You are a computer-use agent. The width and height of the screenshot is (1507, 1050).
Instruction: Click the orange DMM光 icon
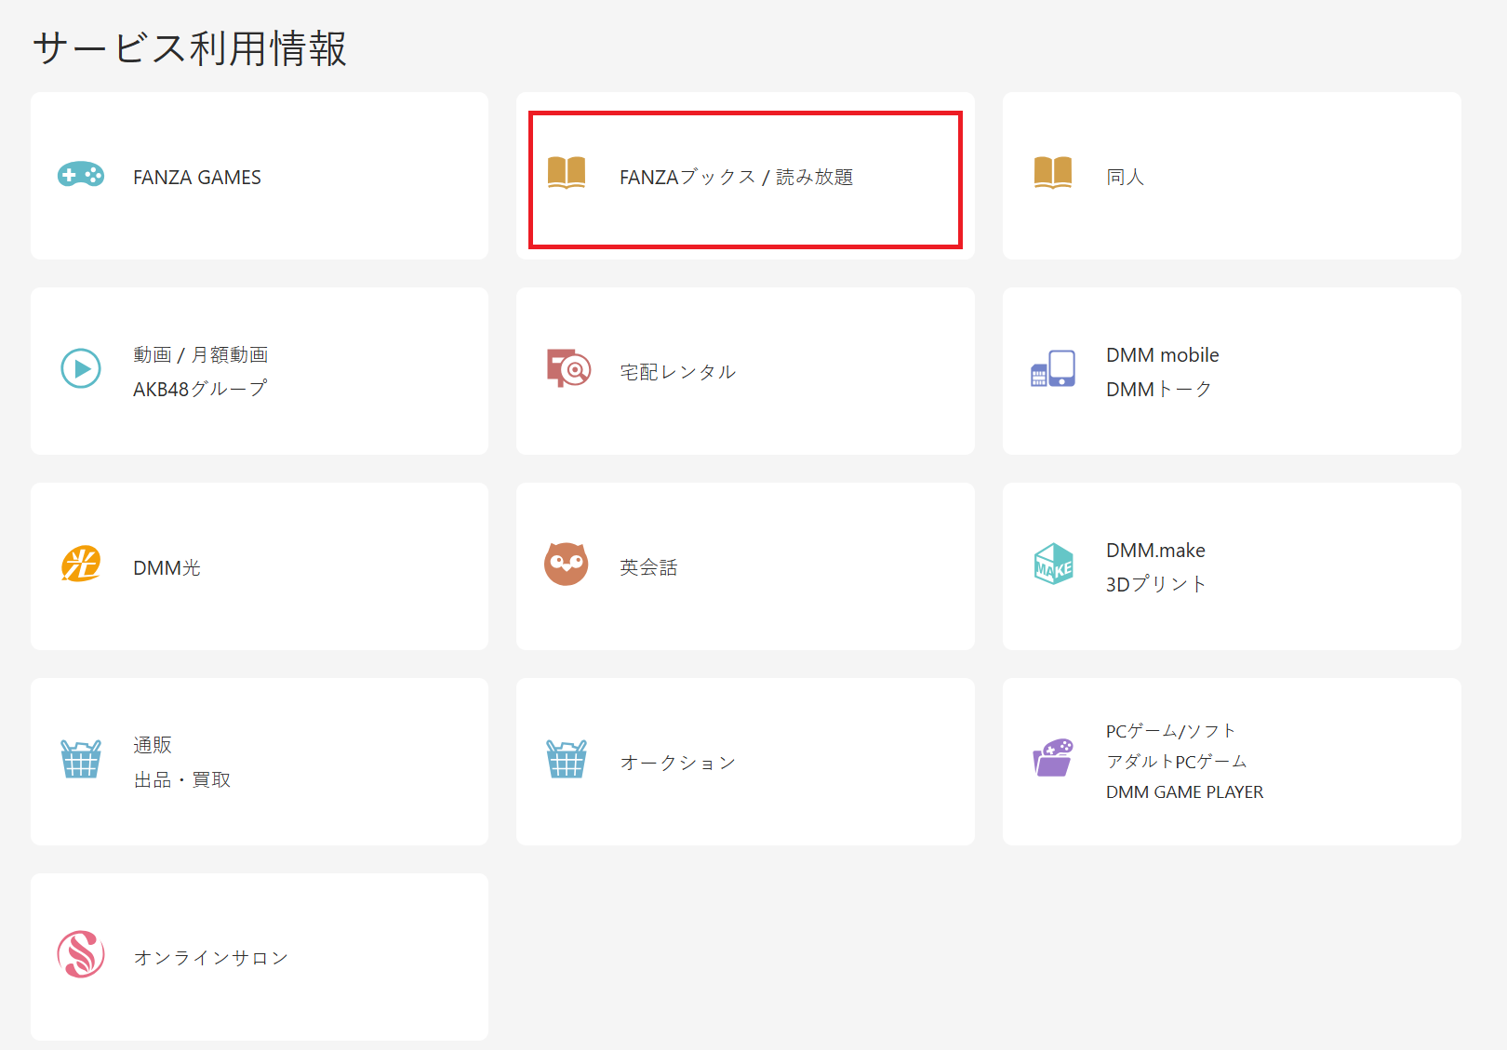coord(81,564)
